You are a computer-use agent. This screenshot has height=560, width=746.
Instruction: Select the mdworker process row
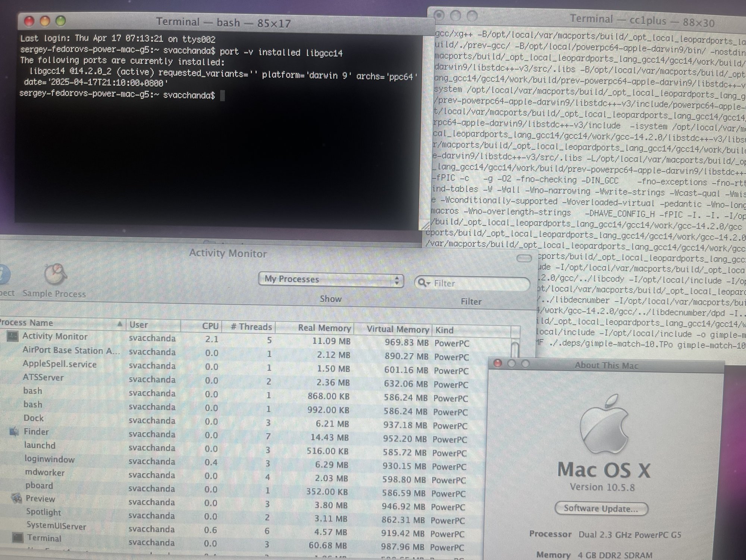(45, 472)
